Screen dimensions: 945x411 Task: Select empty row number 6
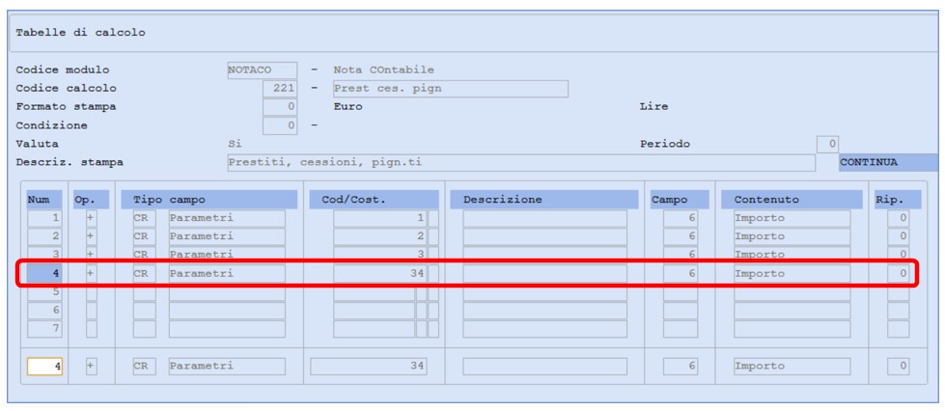pyautogui.click(x=44, y=311)
